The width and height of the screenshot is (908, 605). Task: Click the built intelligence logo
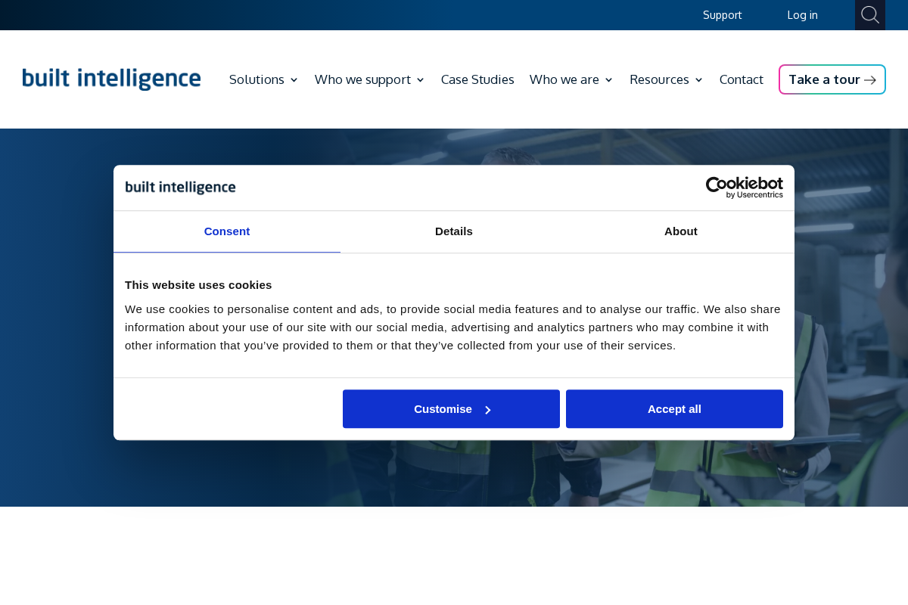point(110,78)
